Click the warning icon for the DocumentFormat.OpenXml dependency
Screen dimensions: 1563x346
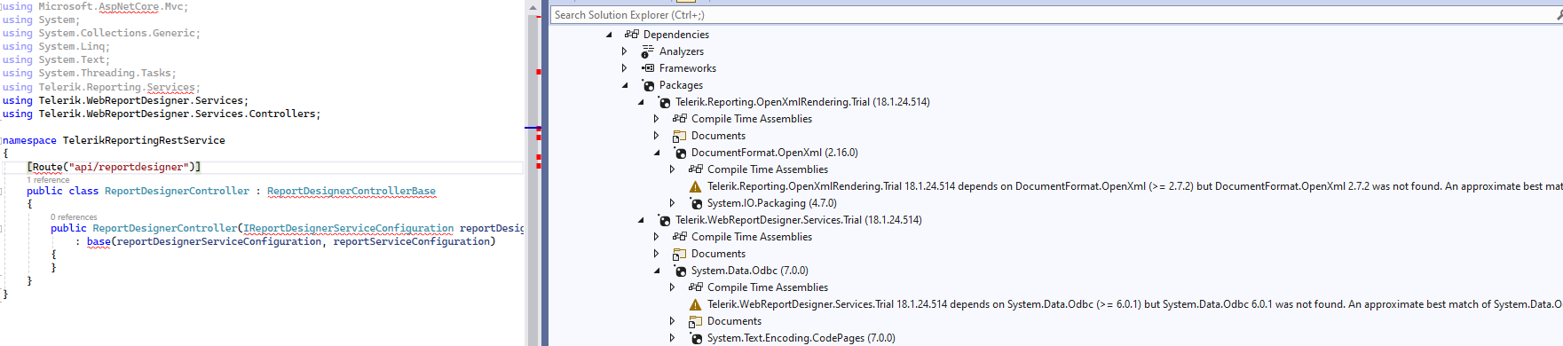tap(696, 186)
